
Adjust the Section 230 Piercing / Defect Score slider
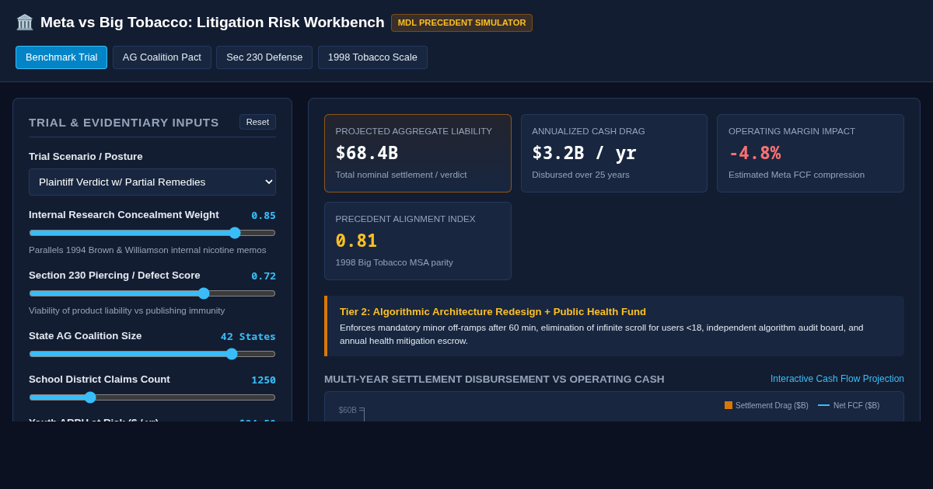[152, 293]
